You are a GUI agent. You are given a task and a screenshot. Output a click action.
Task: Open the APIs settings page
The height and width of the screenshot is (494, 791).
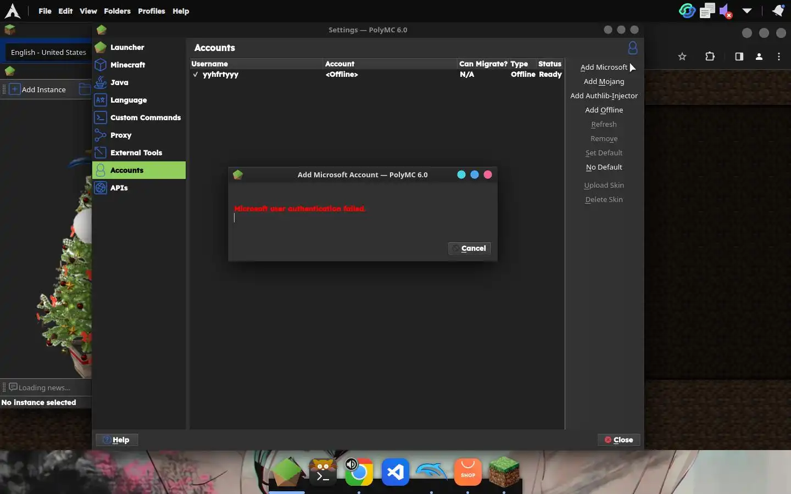pos(139,188)
